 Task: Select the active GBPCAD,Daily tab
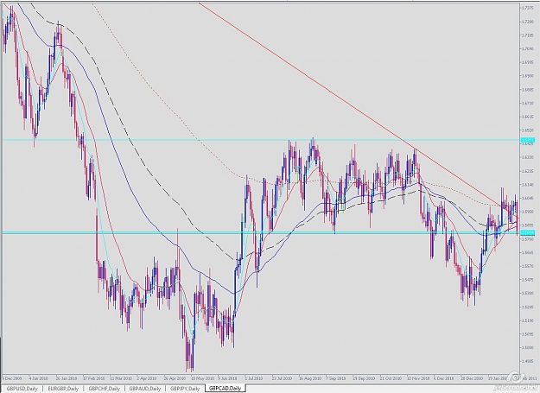coord(225,388)
